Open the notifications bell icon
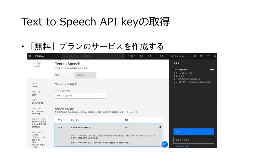The width and height of the screenshot is (278, 156). coord(208,56)
